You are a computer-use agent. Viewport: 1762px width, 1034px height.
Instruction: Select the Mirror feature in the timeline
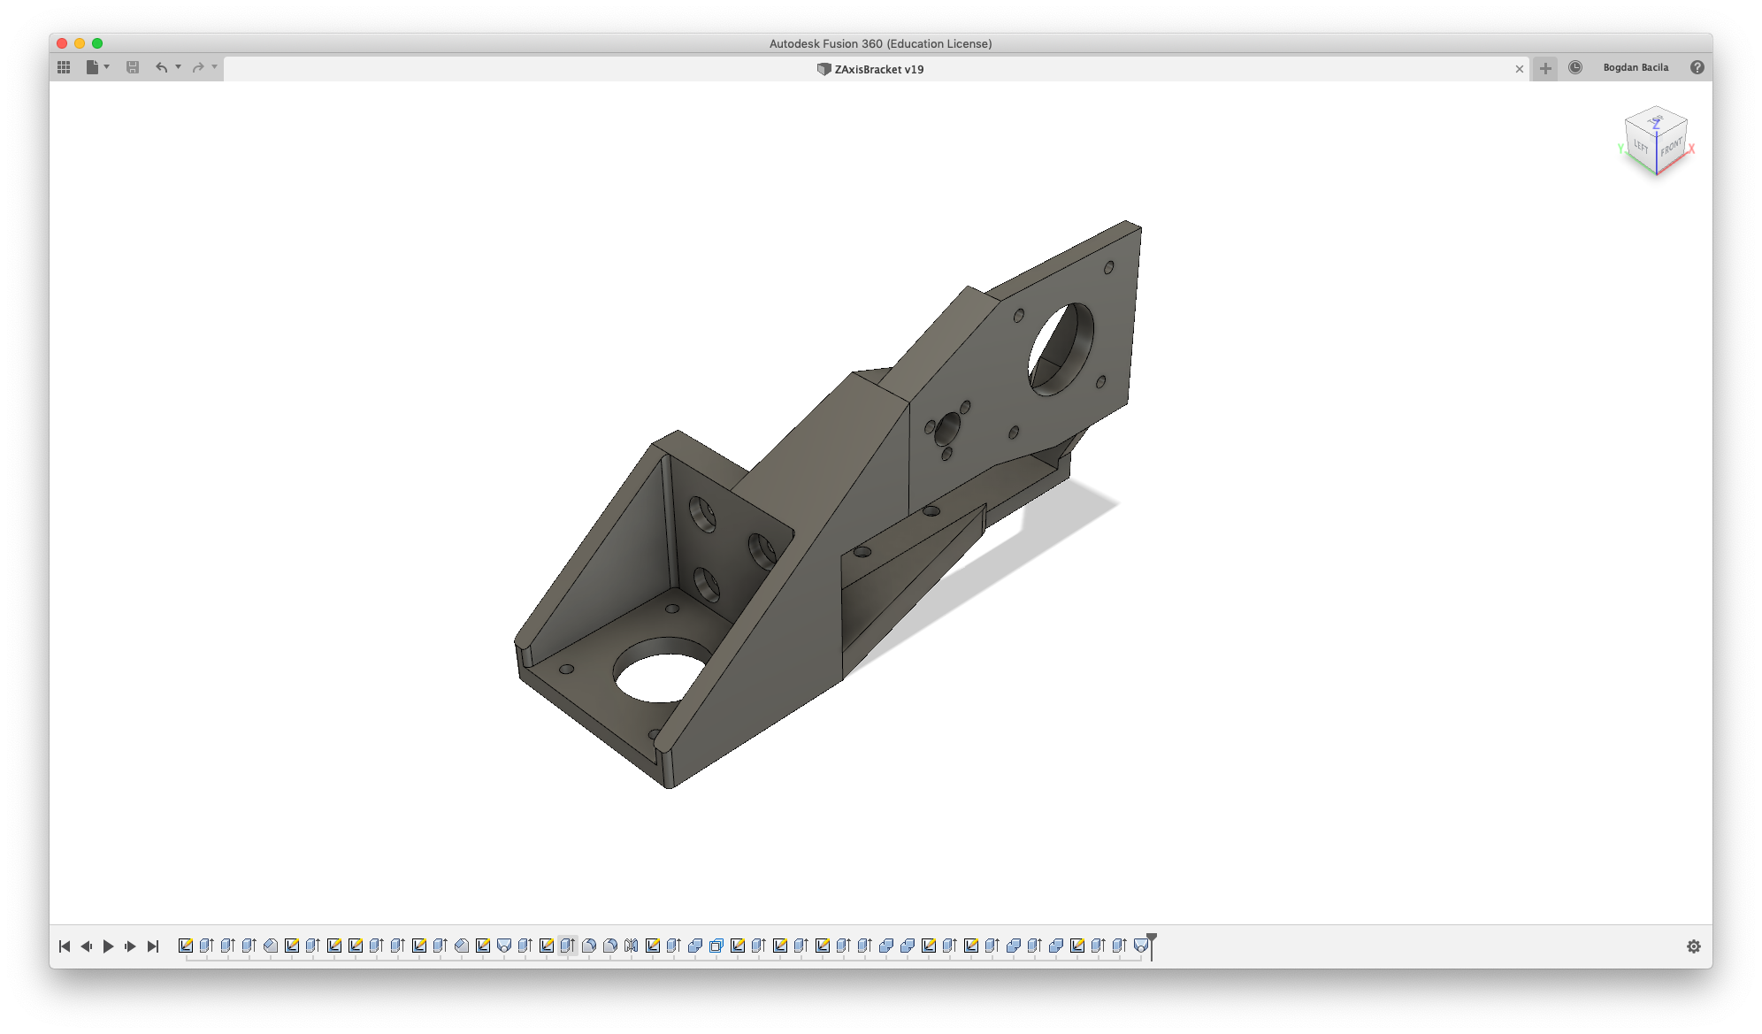[x=632, y=946]
